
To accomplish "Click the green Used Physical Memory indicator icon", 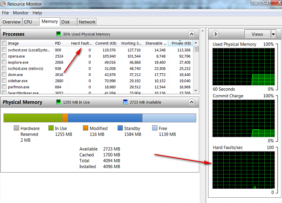I will point(58,34).
